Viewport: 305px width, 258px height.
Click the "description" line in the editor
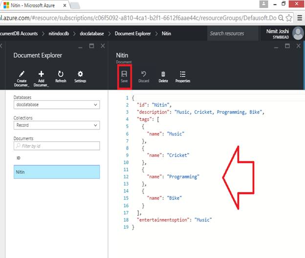(x=200, y=112)
